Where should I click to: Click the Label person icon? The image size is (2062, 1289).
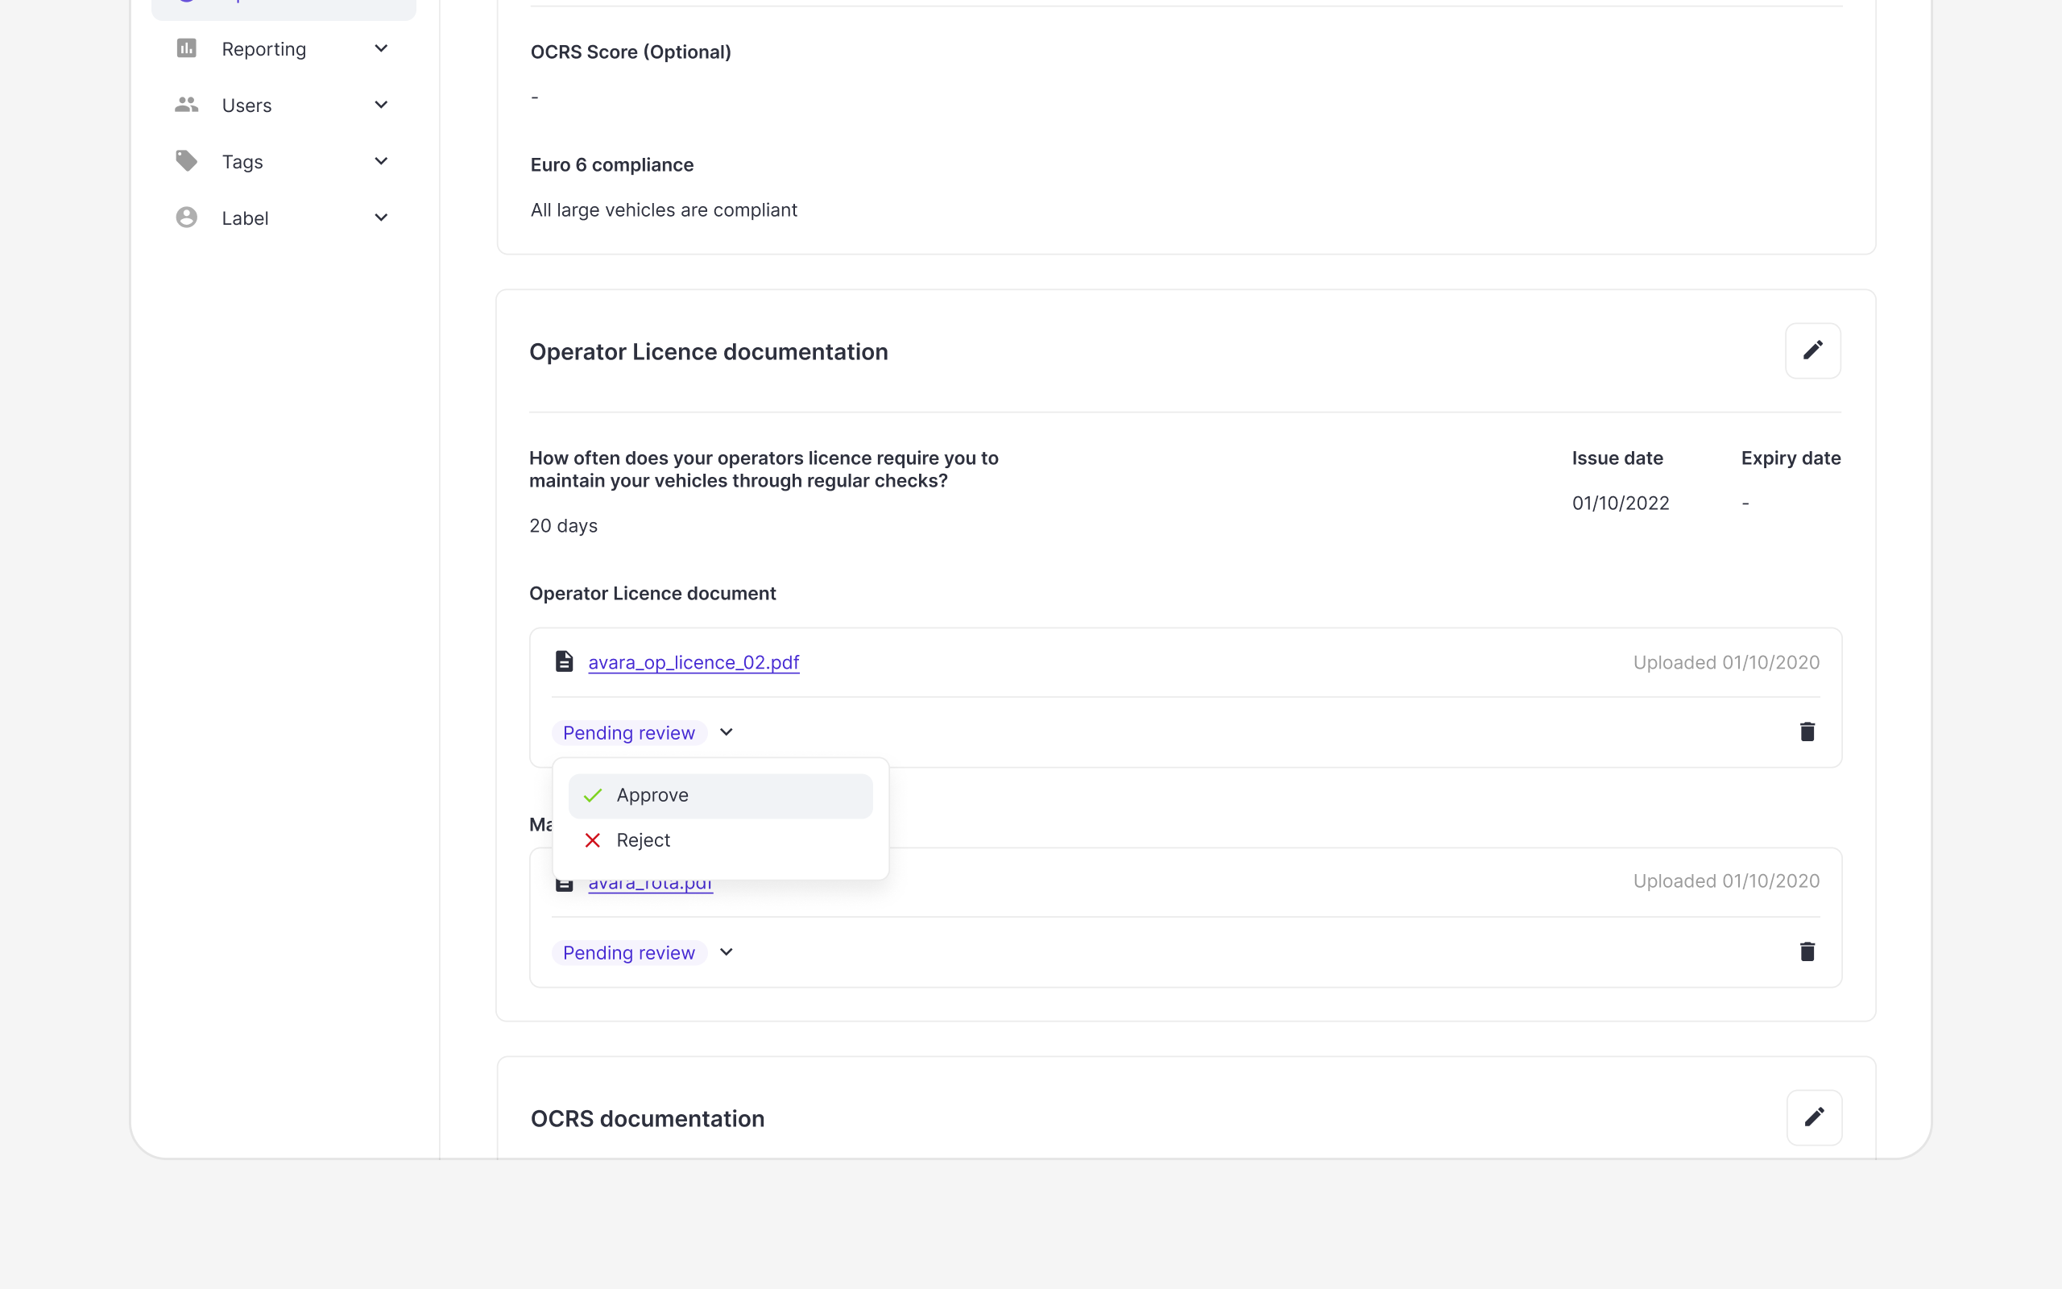click(x=187, y=218)
